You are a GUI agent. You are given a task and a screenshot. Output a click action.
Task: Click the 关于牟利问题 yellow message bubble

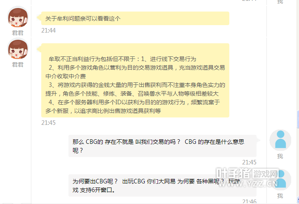pos(135,18)
